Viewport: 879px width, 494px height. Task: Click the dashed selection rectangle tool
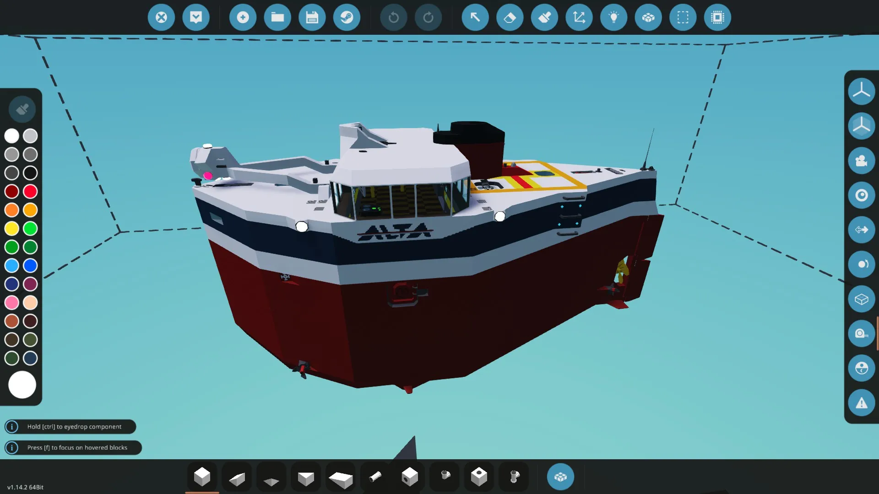(x=683, y=17)
